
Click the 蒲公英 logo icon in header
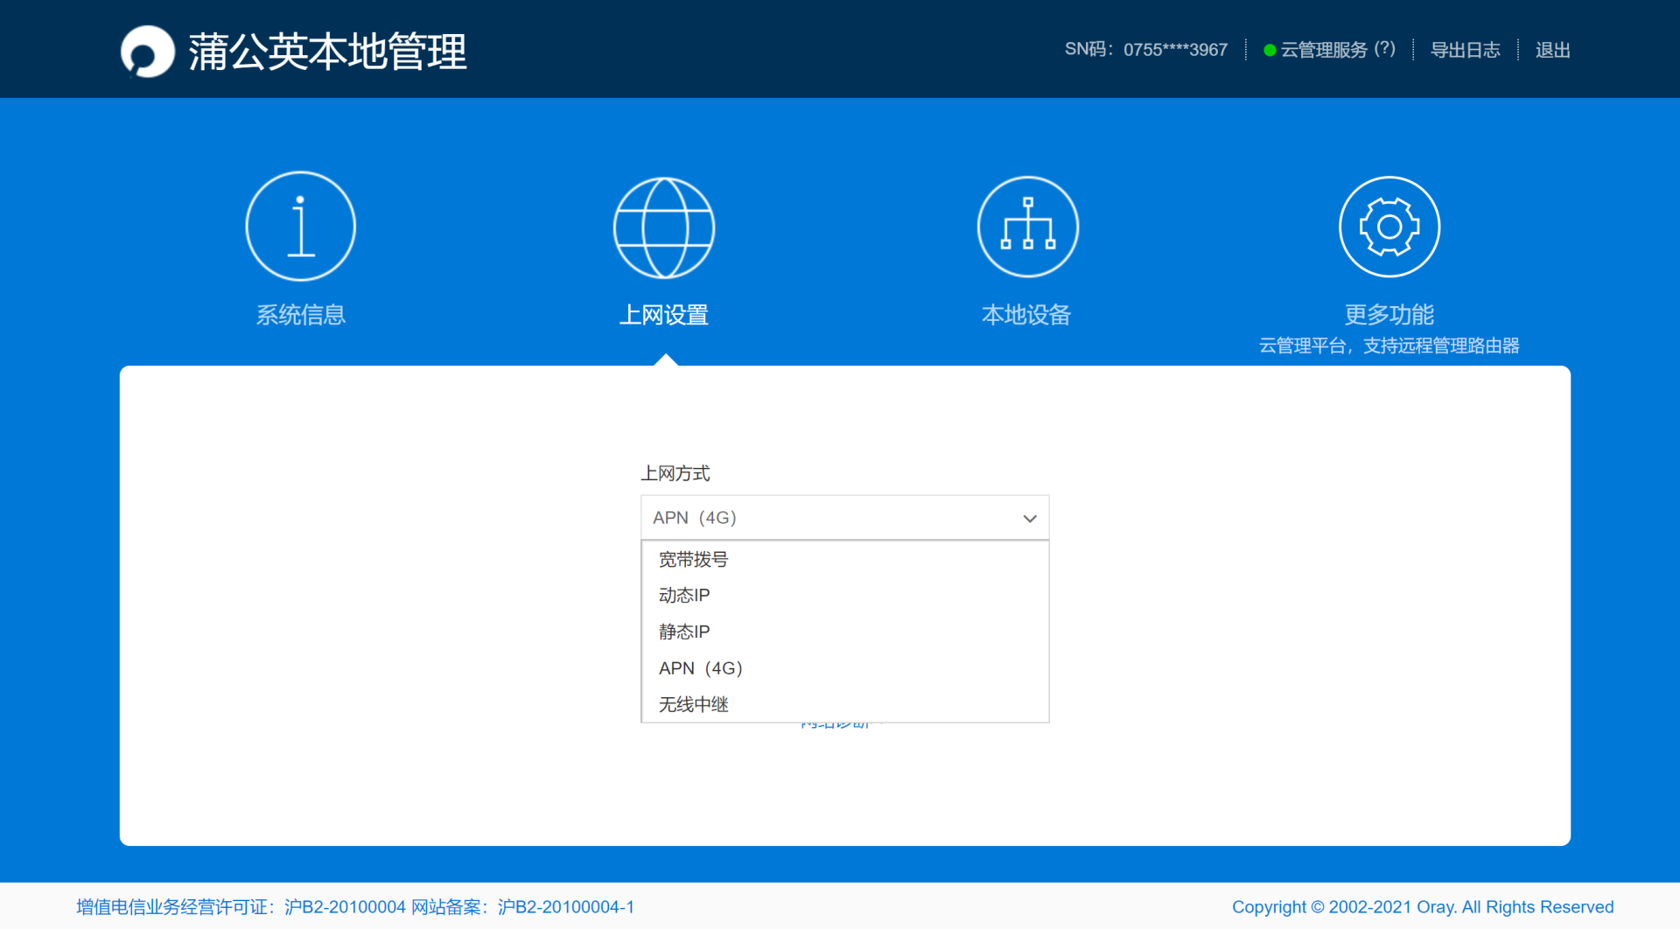coord(147,51)
